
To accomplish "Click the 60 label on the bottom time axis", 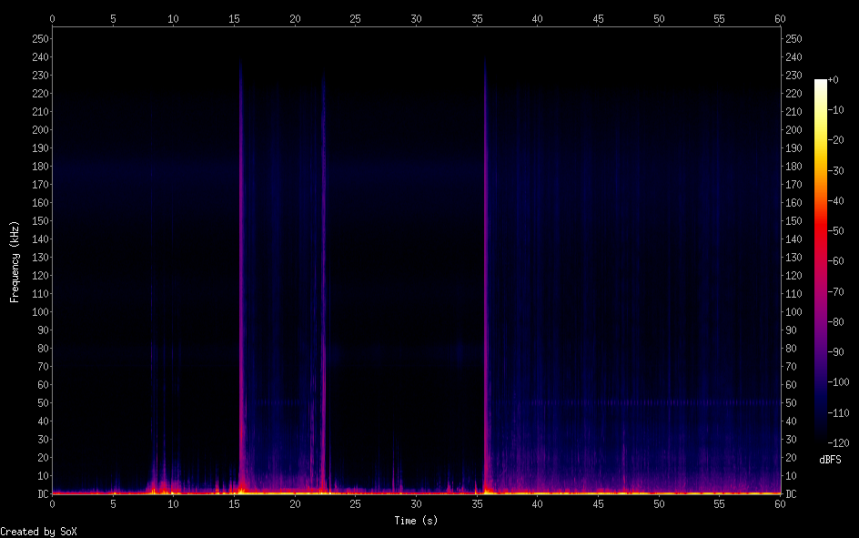I will point(780,502).
